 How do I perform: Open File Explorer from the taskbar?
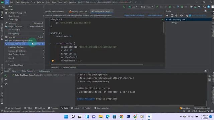tap(101, 117)
